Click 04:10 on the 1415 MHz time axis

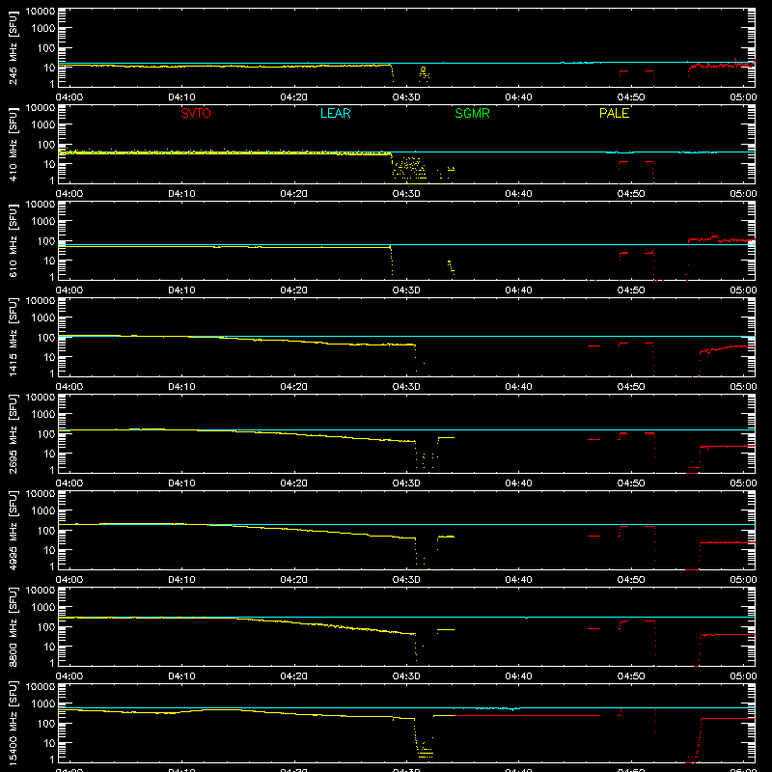coord(181,387)
